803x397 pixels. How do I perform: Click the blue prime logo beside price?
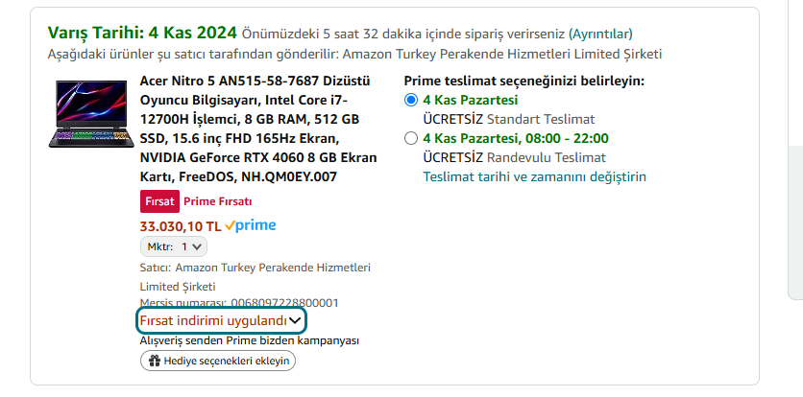tap(256, 225)
